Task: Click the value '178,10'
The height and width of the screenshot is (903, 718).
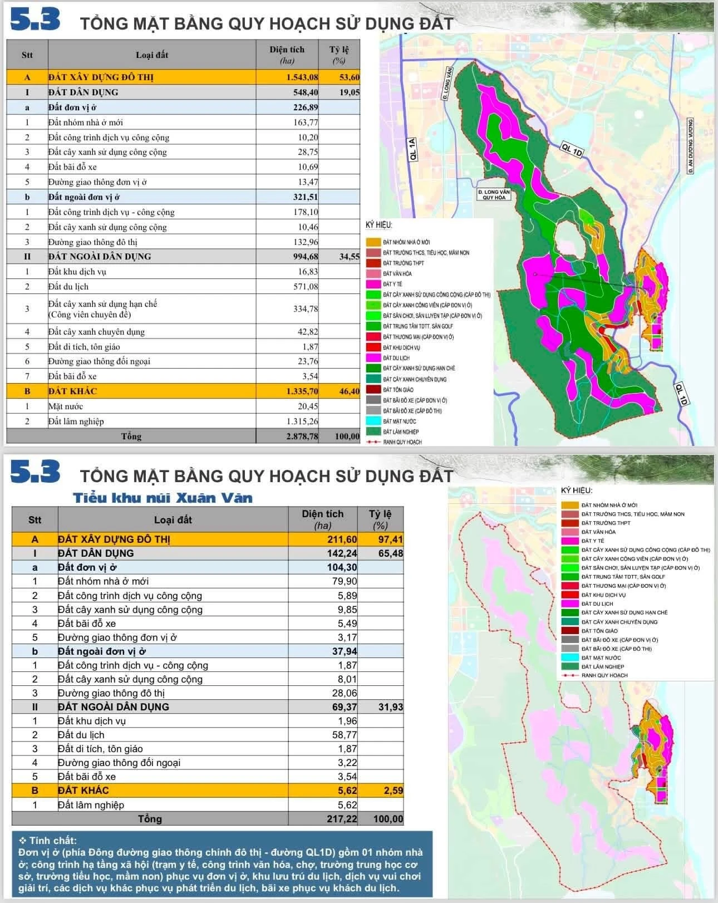Action: pyautogui.click(x=306, y=212)
